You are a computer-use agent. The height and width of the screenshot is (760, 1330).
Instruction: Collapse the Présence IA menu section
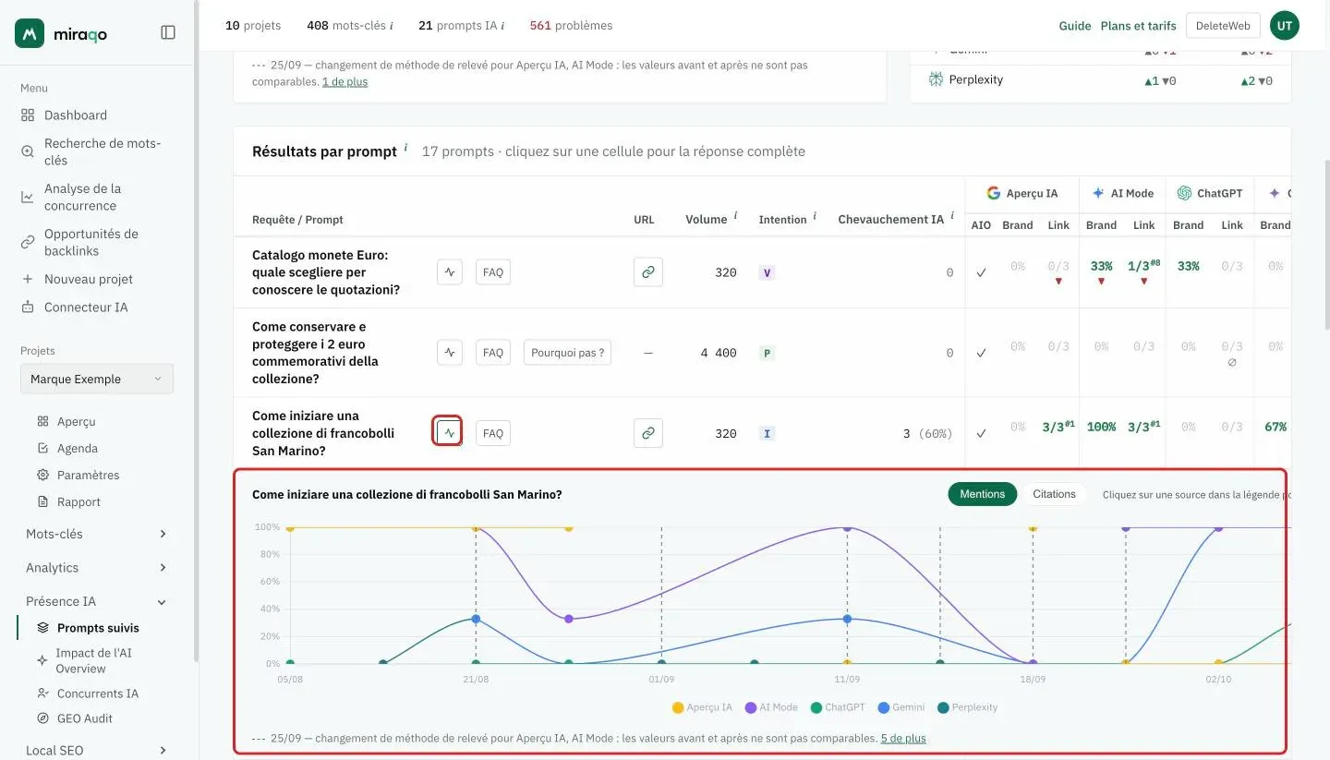(97, 601)
